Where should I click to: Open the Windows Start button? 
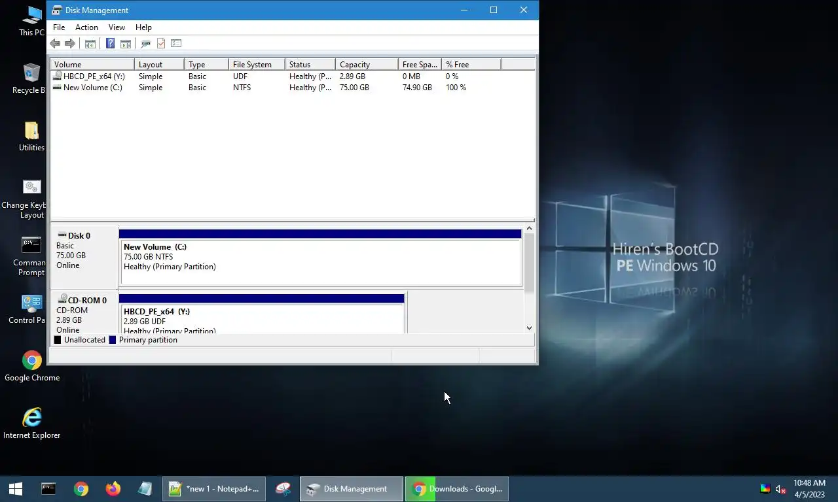(16, 489)
